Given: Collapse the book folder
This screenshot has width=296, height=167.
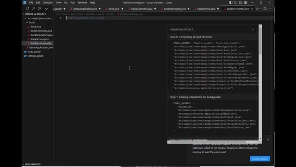Looking at the screenshot, I should [32, 23].
